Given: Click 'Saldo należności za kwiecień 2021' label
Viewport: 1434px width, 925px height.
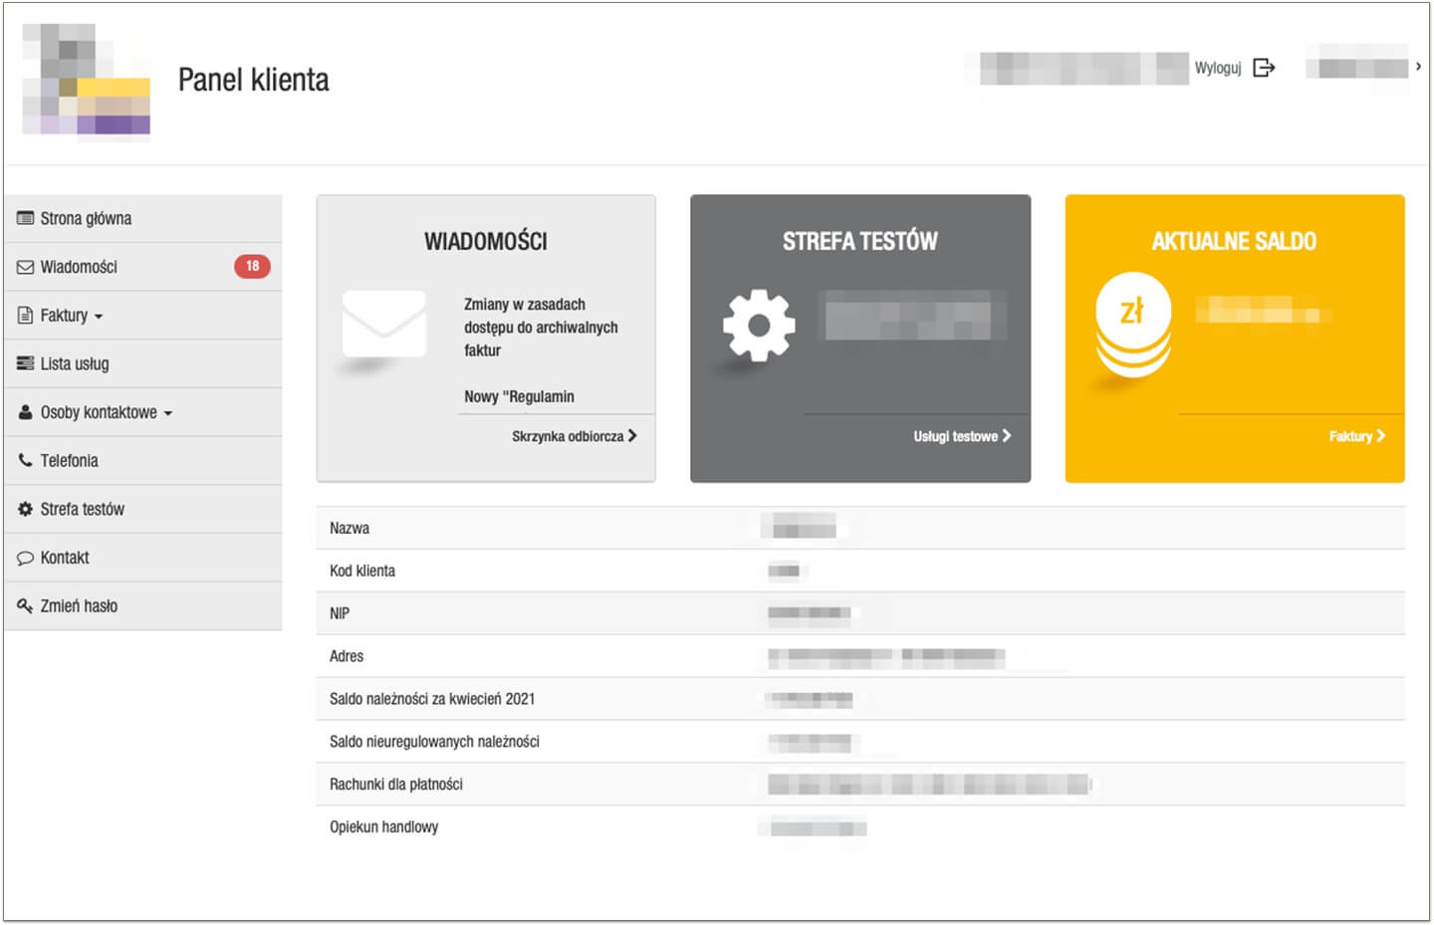Looking at the screenshot, I should [432, 699].
